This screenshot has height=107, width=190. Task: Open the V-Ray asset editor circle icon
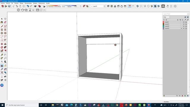coord(18,10)
